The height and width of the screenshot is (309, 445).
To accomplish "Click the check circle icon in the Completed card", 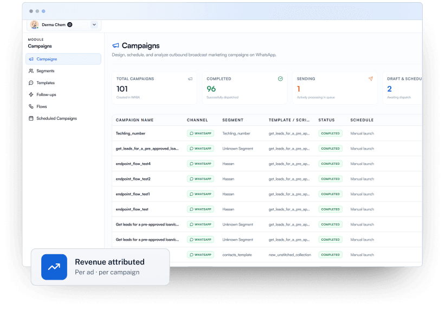I will click(280, 79).
